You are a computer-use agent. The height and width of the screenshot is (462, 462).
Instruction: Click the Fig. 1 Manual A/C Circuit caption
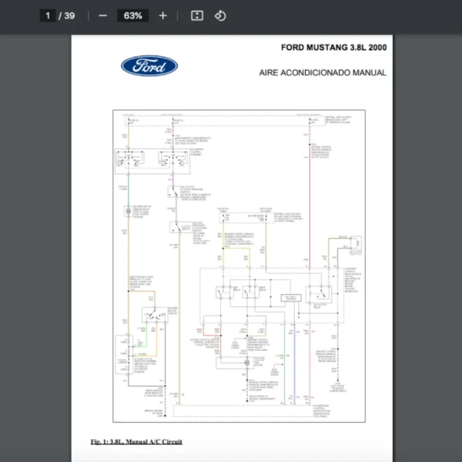tap(136, 441)
